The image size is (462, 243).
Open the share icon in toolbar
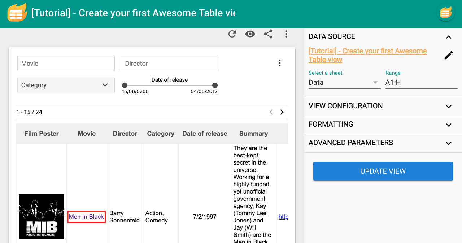pyautogui.click(x=268, y=34)
